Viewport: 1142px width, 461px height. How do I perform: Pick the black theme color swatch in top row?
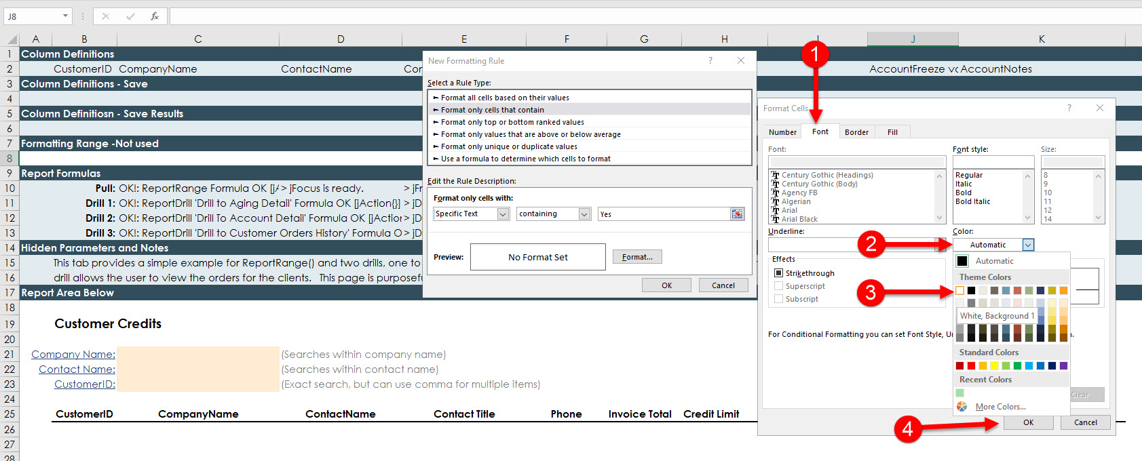click(x=971, y=290)
